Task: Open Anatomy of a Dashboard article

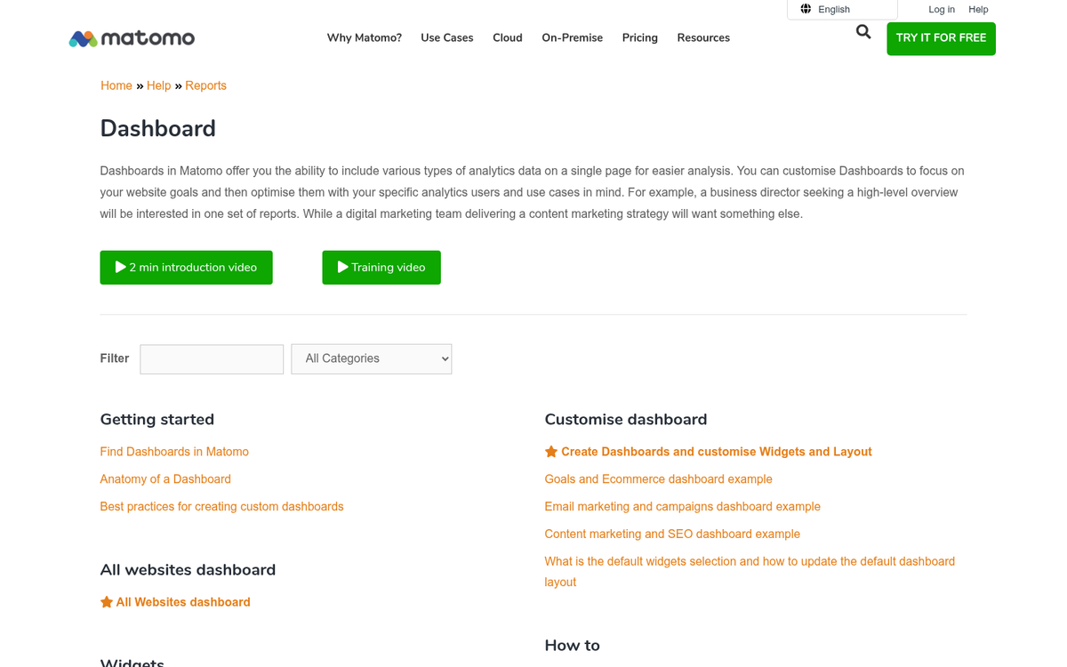Action: (x=165, y=478)
